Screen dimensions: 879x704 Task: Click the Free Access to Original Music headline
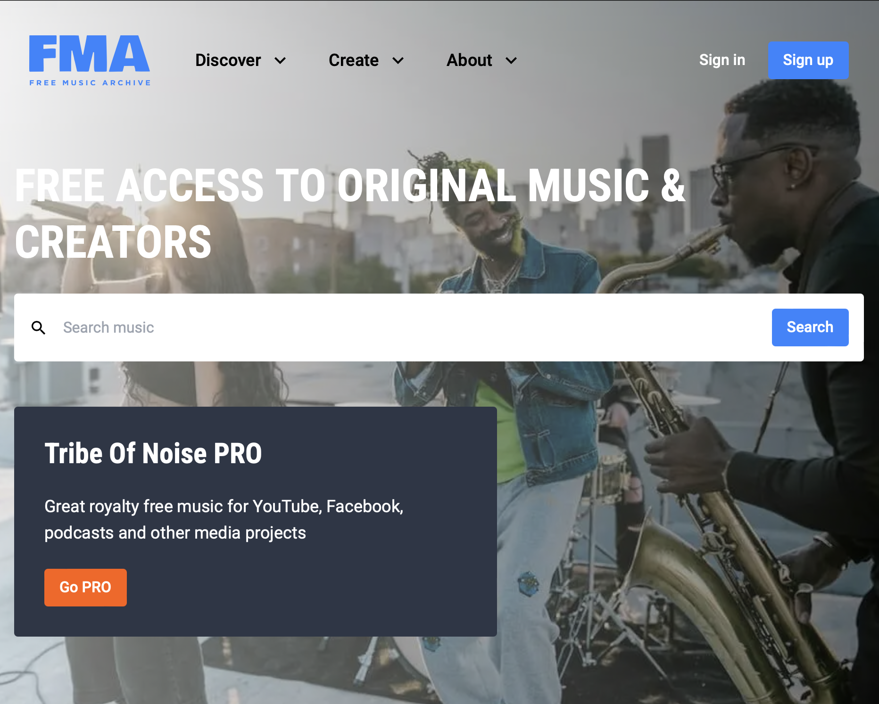(350, 213)
